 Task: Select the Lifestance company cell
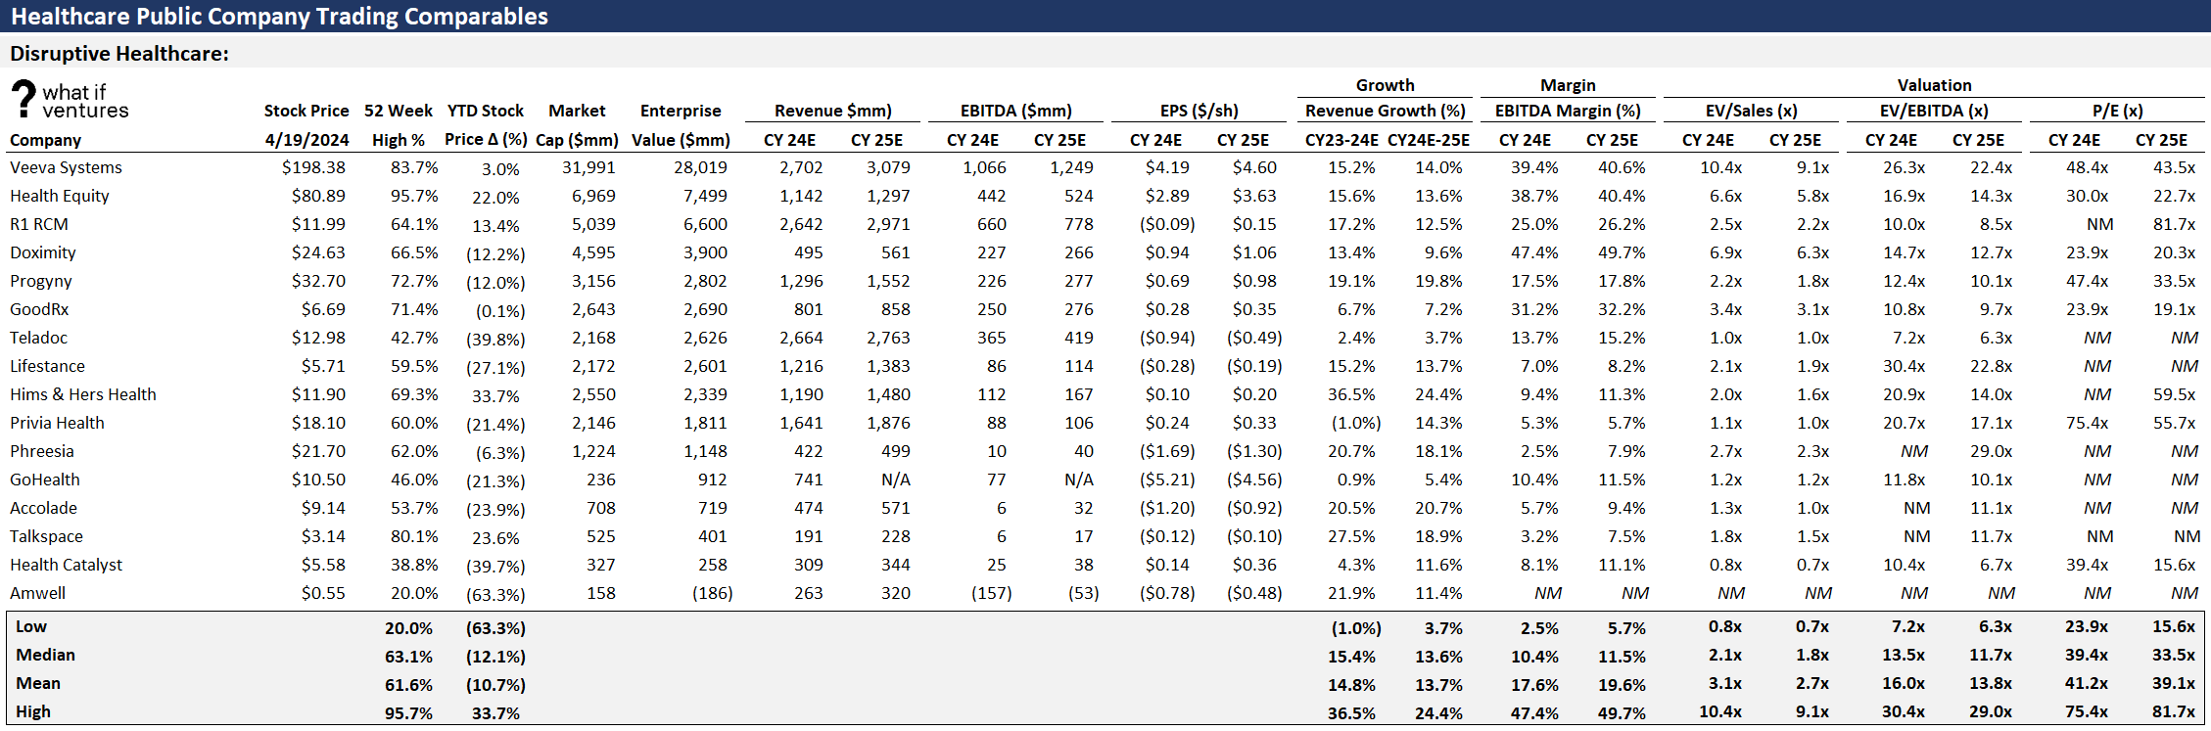point(47,366)
